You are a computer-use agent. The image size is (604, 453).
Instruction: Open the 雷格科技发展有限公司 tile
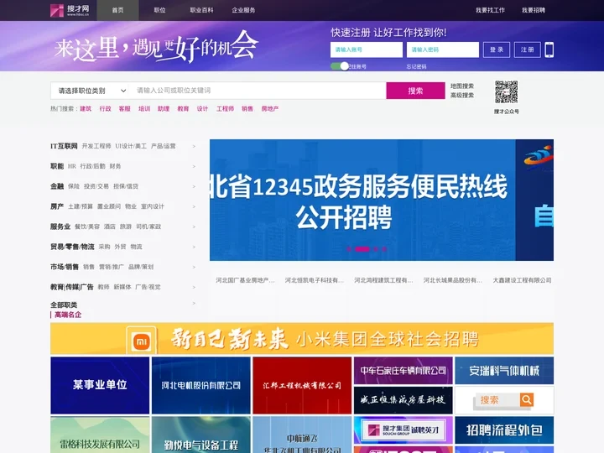point(100,435)
